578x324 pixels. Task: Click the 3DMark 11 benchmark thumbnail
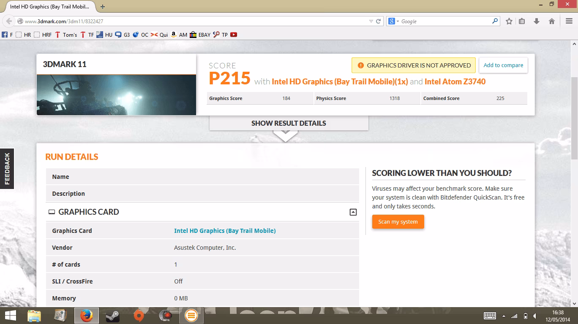pyautogui.click(x=116, y=95)
